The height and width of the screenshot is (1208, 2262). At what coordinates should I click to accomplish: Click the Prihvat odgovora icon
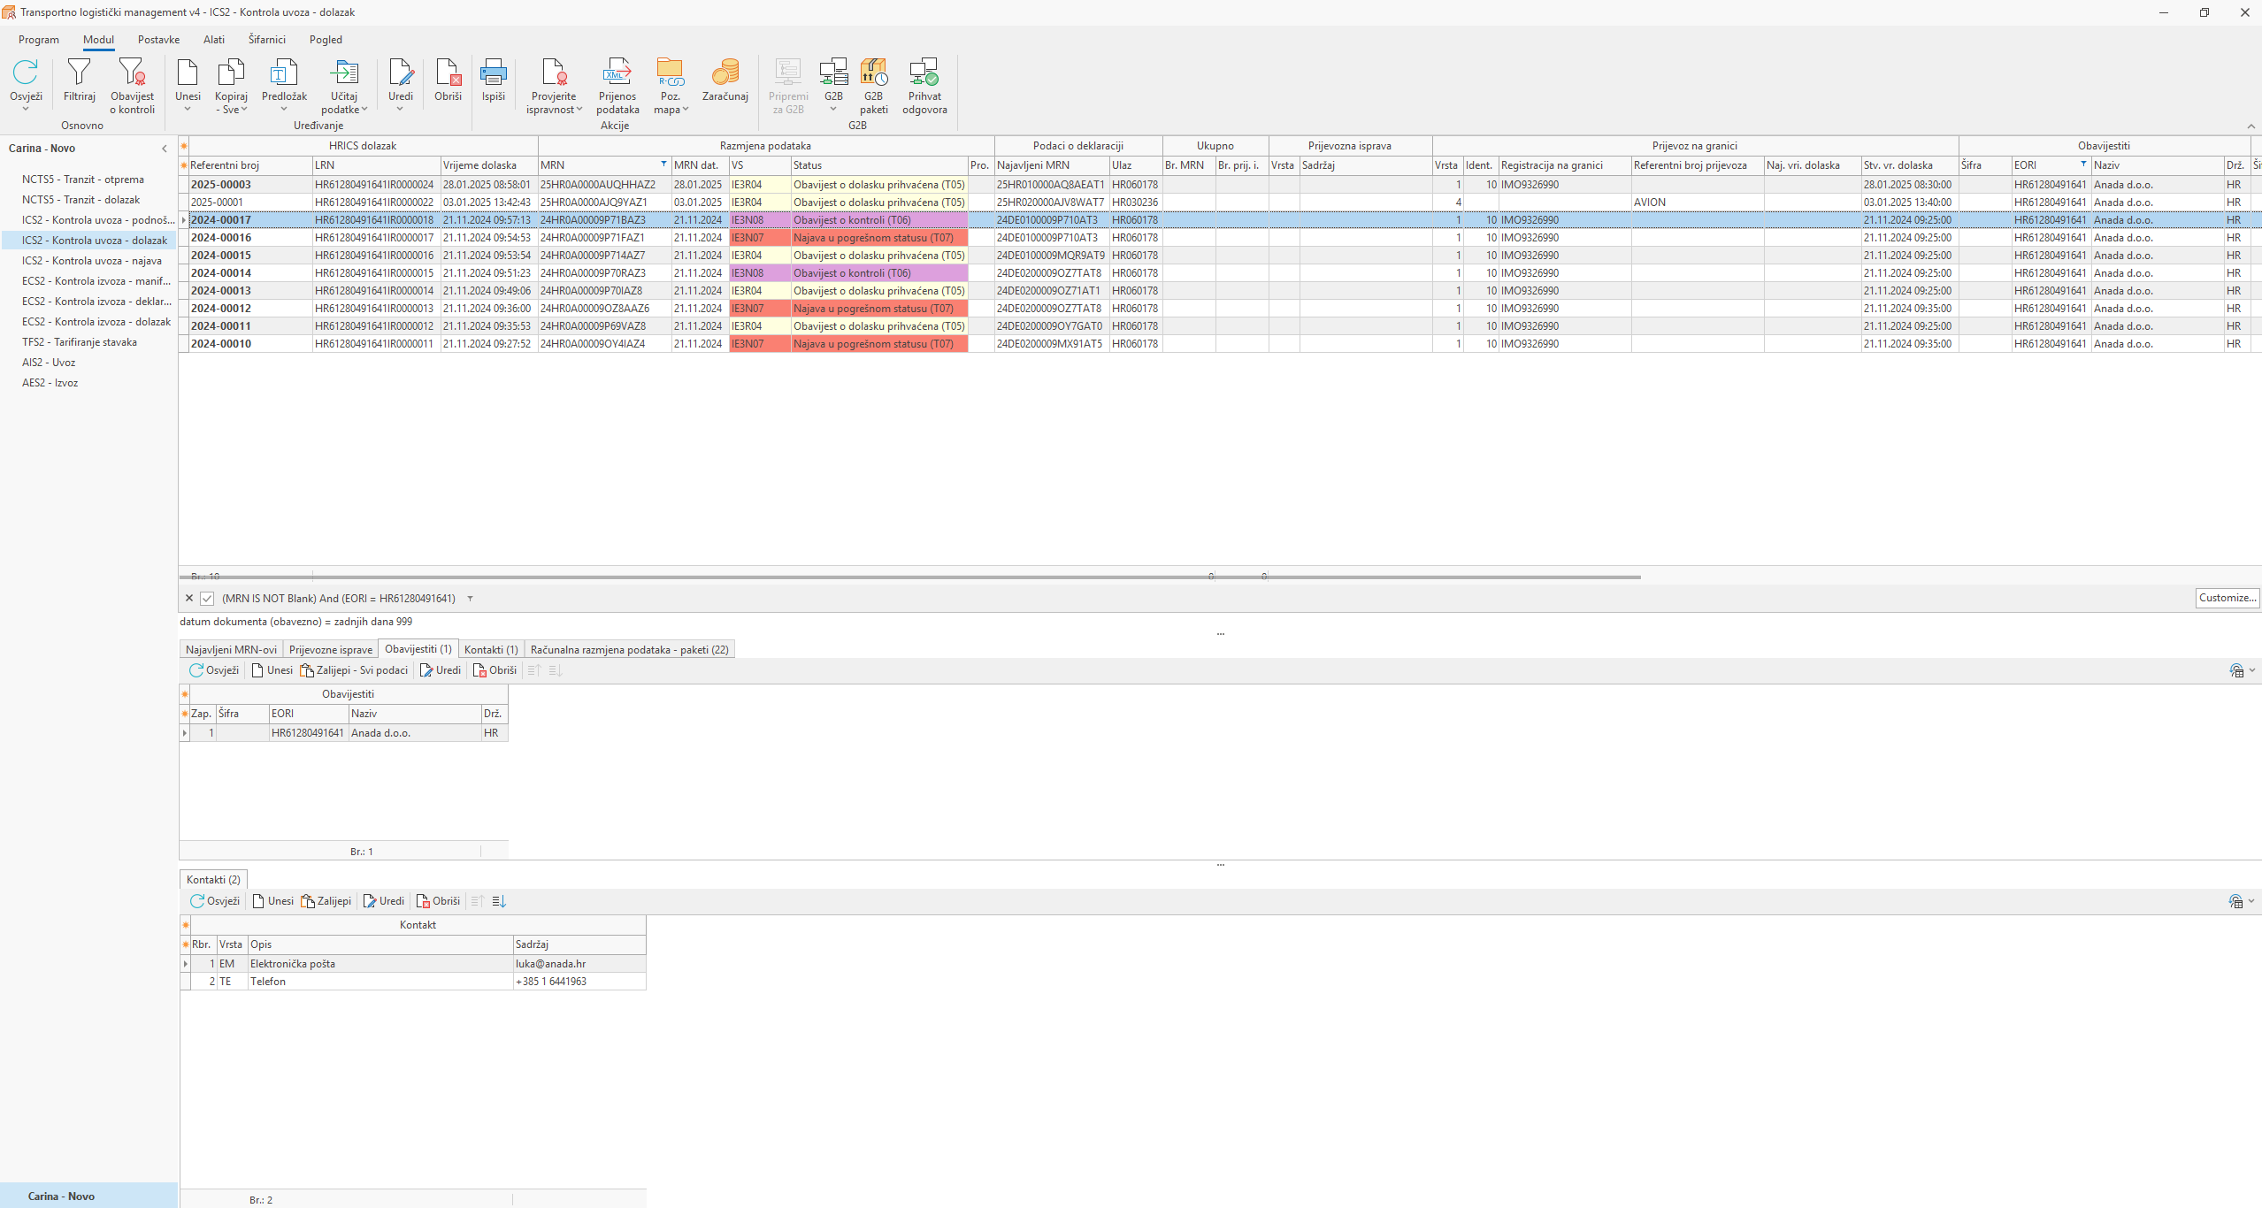tap(924, 73)
